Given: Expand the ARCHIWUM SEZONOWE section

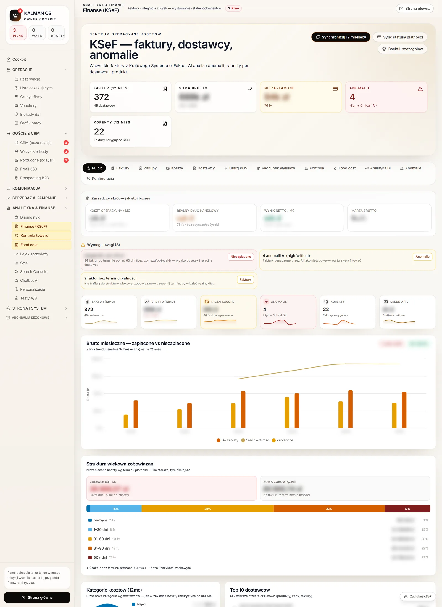Looking at the screenshot, I should pos(66,318).
